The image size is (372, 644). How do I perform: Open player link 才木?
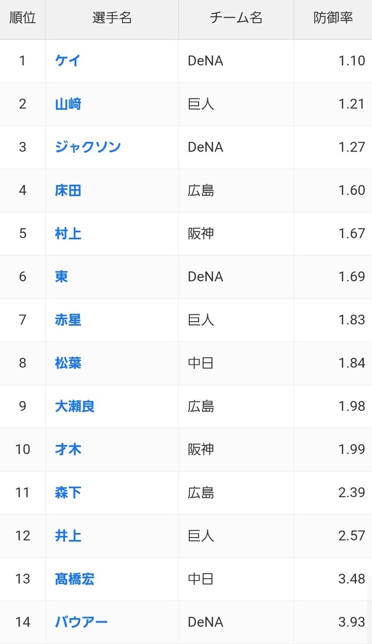pos(68,449)
